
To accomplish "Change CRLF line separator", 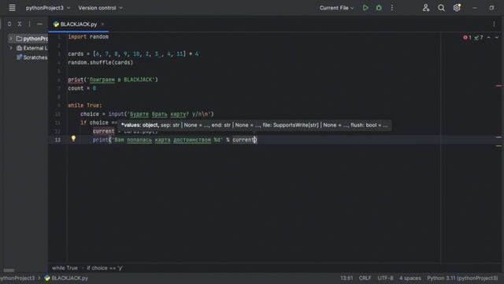I will (365, 278).
